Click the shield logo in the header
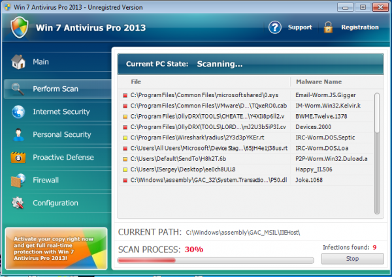 click(19, 27)
